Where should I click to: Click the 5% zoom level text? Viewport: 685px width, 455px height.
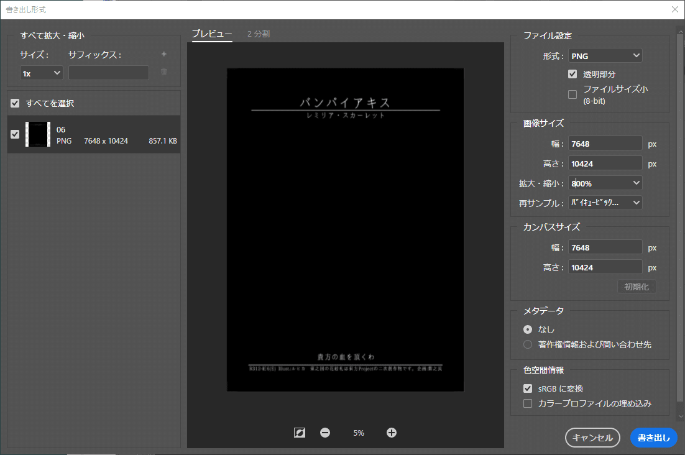click(x=359, y=433)
